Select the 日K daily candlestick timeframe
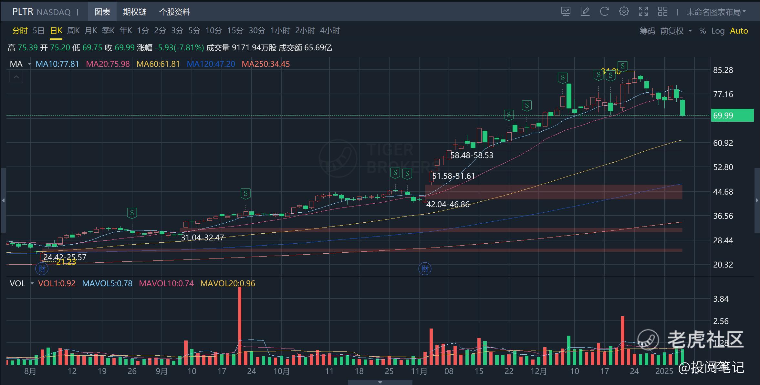The image size is (760, 385). (x=56, y=31)
